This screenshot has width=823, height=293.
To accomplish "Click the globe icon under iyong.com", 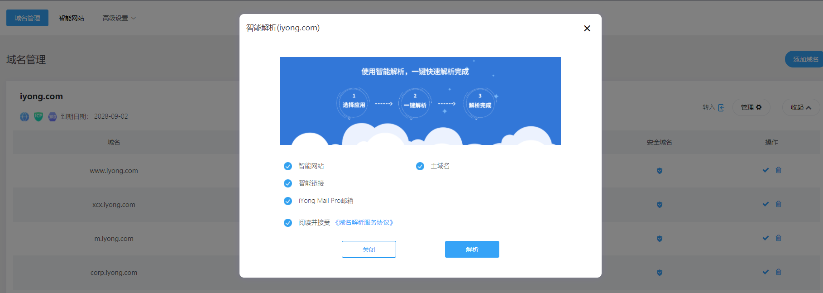I will tap(24, 117).
